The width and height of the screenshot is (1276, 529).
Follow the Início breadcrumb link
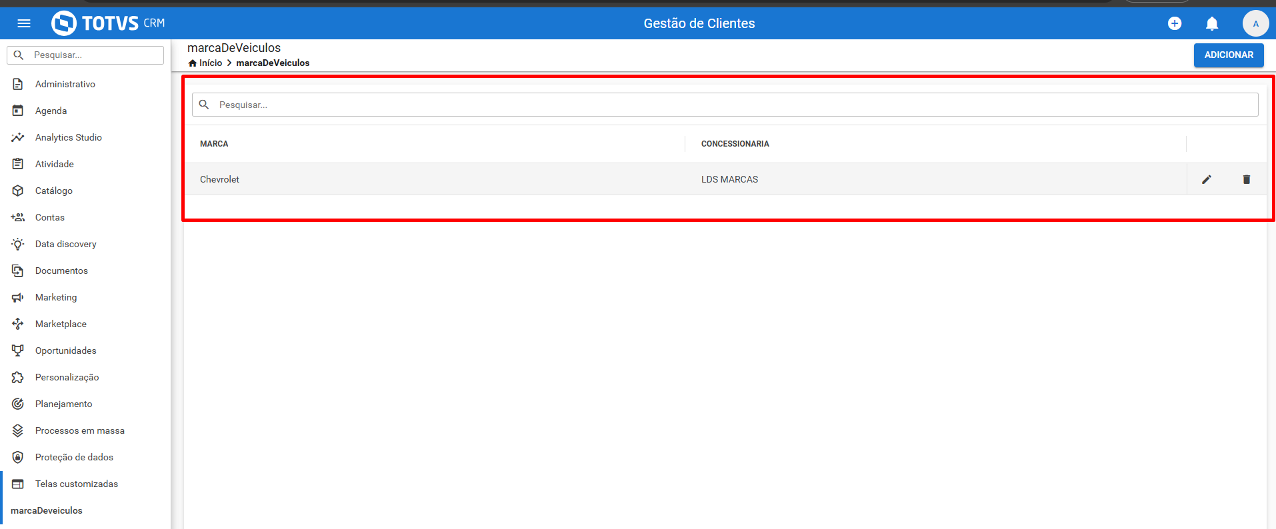tap(211, 63)
